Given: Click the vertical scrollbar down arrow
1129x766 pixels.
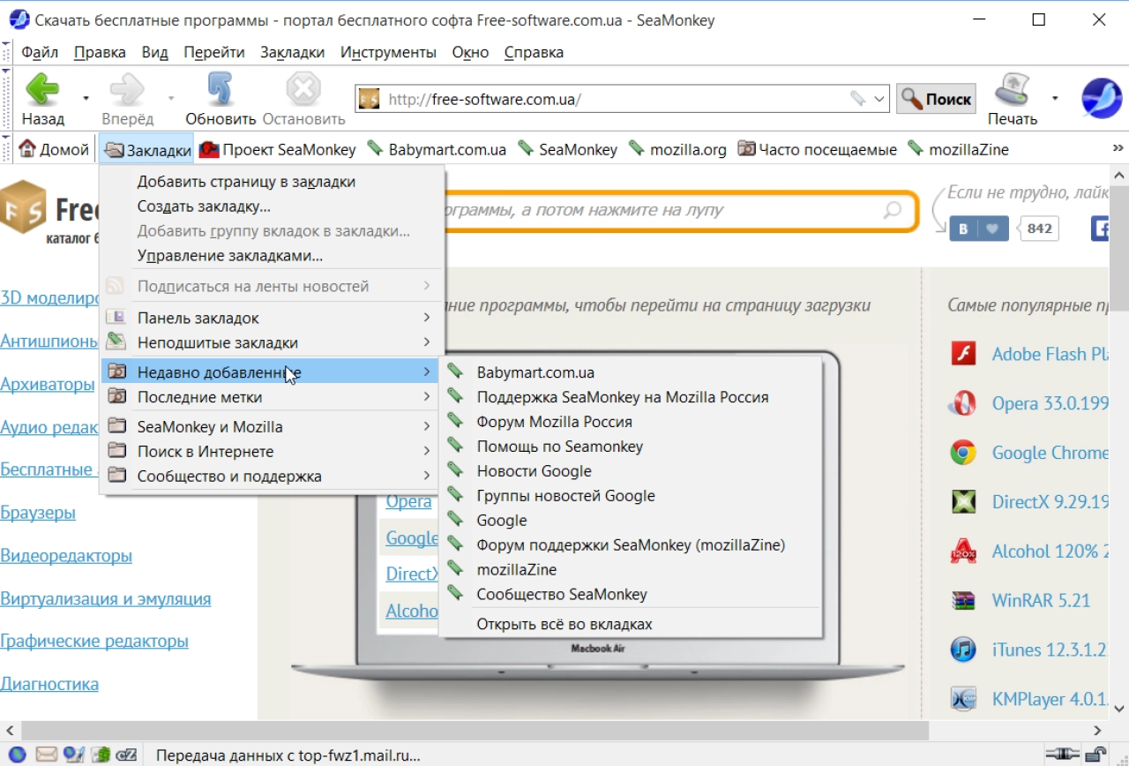Looking at the screenshot, I should tap(1120, 708).
